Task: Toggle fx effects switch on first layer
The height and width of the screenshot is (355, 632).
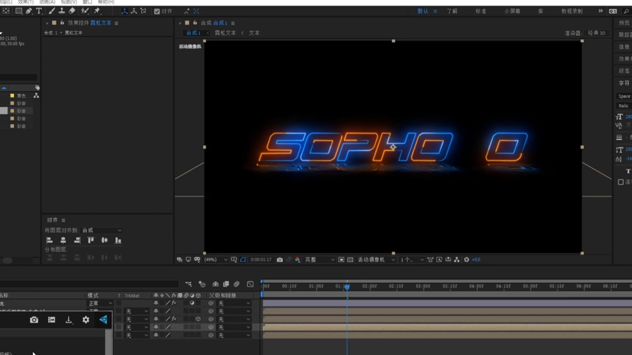Action: (174, 303)
